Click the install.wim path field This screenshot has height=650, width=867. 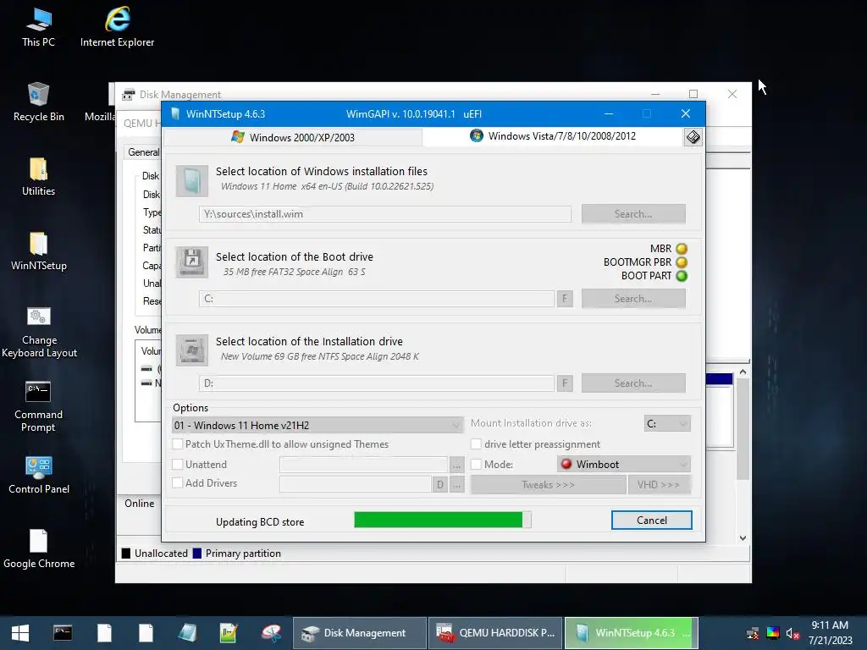pyautogui.click(x=385, y=214)
